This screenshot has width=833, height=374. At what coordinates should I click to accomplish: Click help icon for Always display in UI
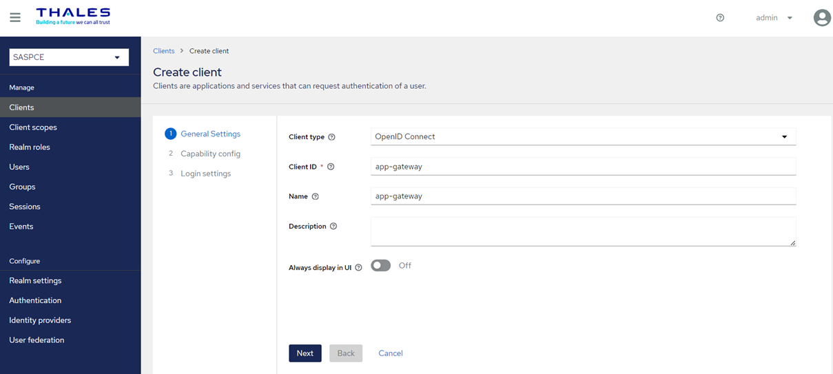(x=358, y=268)
